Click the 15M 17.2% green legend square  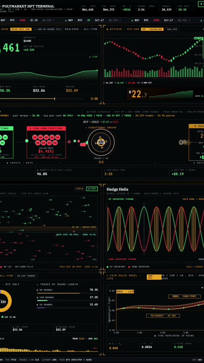(x=2, y=317)
